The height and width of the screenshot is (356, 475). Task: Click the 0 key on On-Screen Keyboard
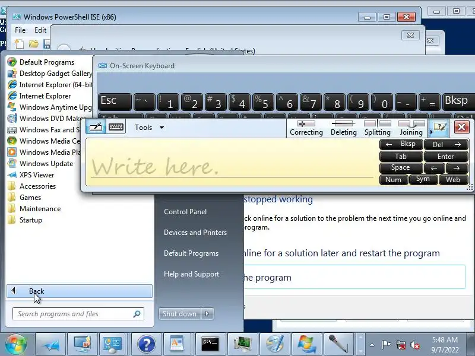(382, 101)
